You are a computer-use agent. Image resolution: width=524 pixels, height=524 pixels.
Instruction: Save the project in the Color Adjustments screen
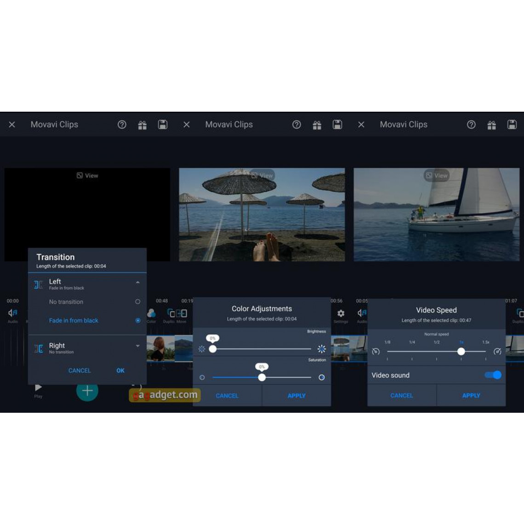click(337, 125)
